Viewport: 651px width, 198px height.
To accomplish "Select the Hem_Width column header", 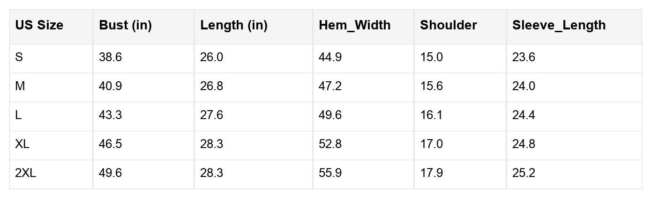I will pyautogui.click(x=354, y=25).
